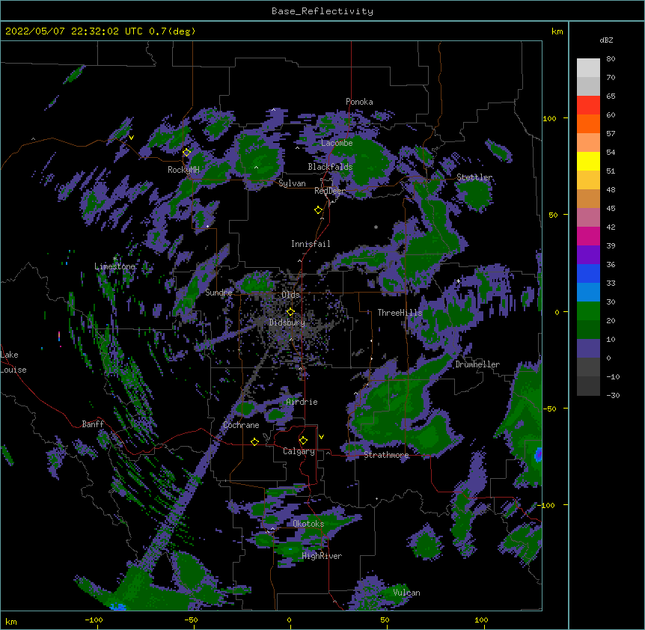Click the Base_Reflectivity title text
Viewport: 645px width, 630px height.
tap(322, 11)
